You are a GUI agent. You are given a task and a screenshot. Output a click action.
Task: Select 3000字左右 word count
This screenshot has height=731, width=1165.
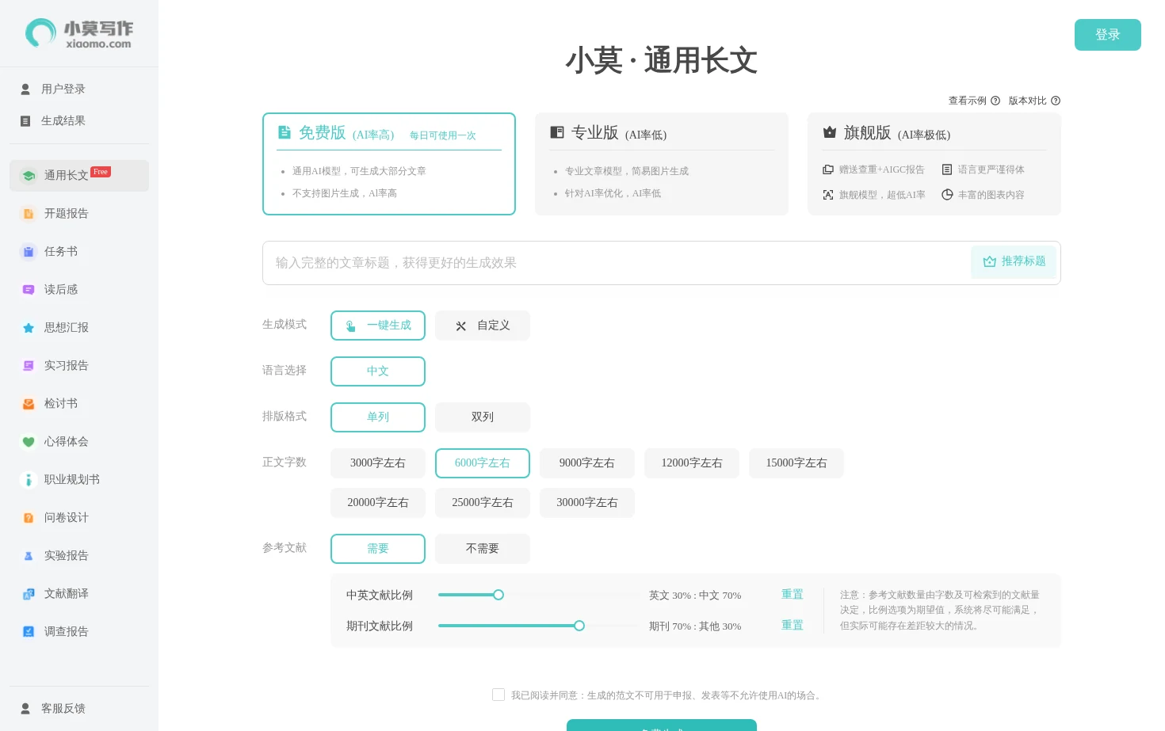tap(378, 463)
